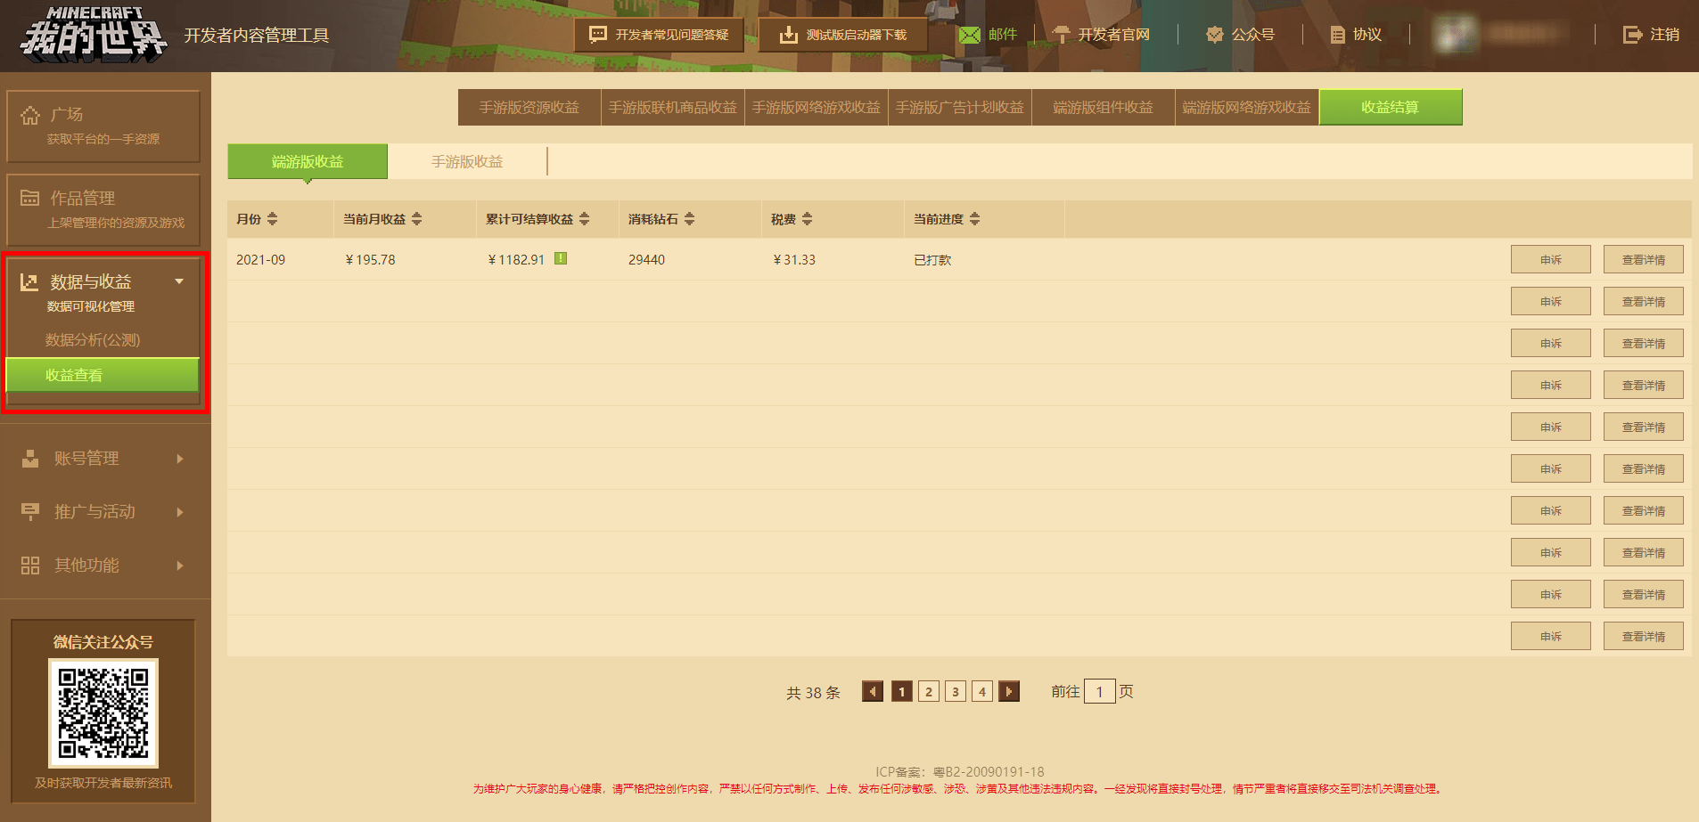Screen dimensions: 1699x822
Task: Click the 2021-09 month cell
Action: pyautogui.click(x=260, y=259)
